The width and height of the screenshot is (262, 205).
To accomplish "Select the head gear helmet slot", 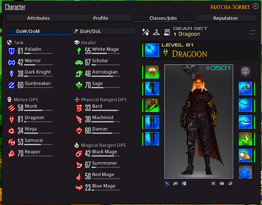I will [152, 72].
